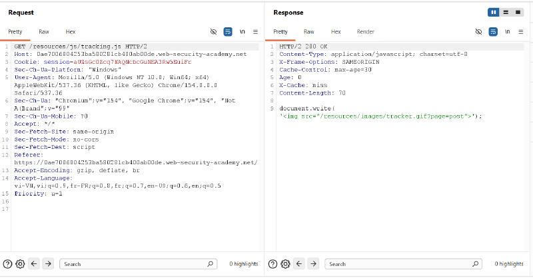Click the Priority header line
Image resolution: width=533 pixels, height=278 pixels.
click(x=38, y=194)
